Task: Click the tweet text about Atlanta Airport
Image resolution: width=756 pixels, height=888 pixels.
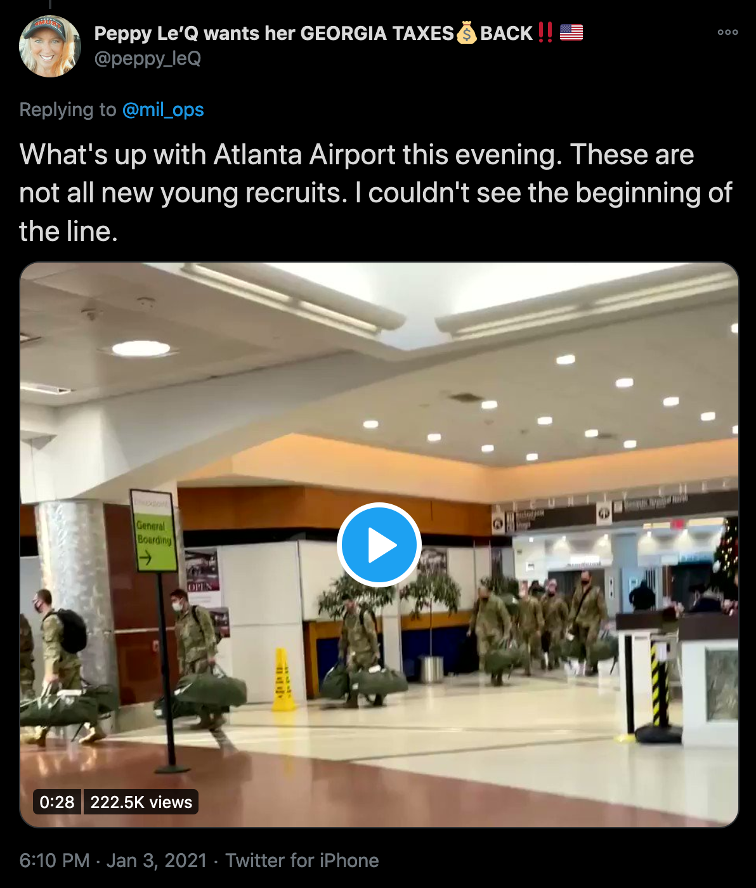Action: pos(375,193)
